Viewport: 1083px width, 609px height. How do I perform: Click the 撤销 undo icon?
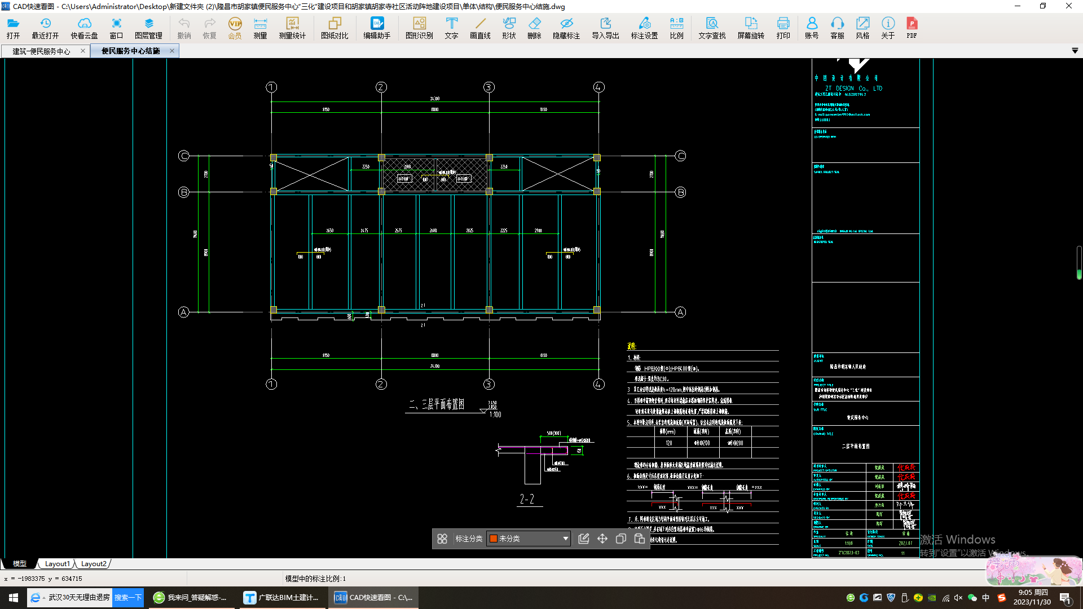click(184, 28)
